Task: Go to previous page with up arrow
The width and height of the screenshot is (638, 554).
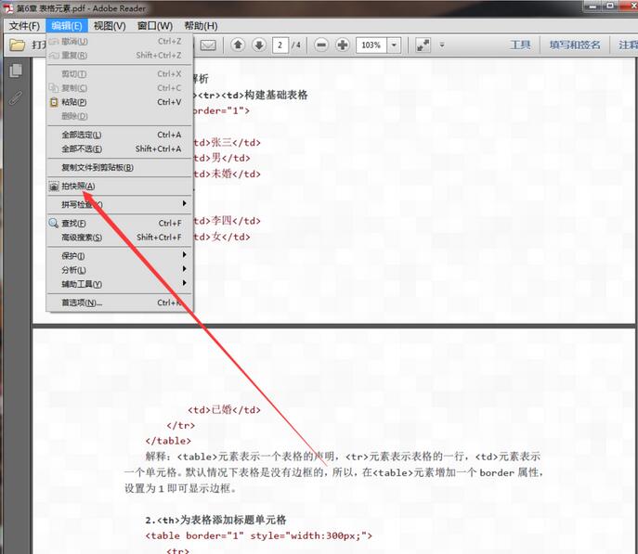Action: [238, 45]
